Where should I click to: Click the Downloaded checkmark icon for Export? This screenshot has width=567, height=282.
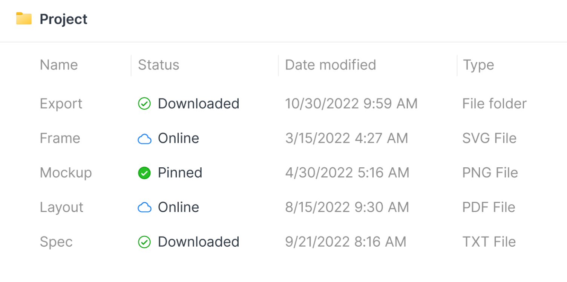144,104
